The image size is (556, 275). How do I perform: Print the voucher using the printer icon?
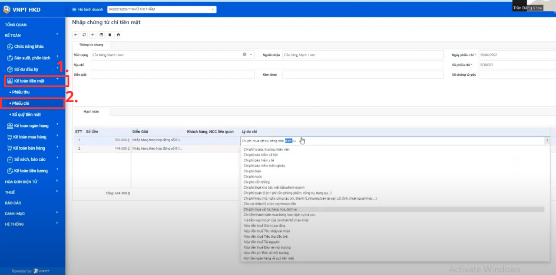coord(118,35)
